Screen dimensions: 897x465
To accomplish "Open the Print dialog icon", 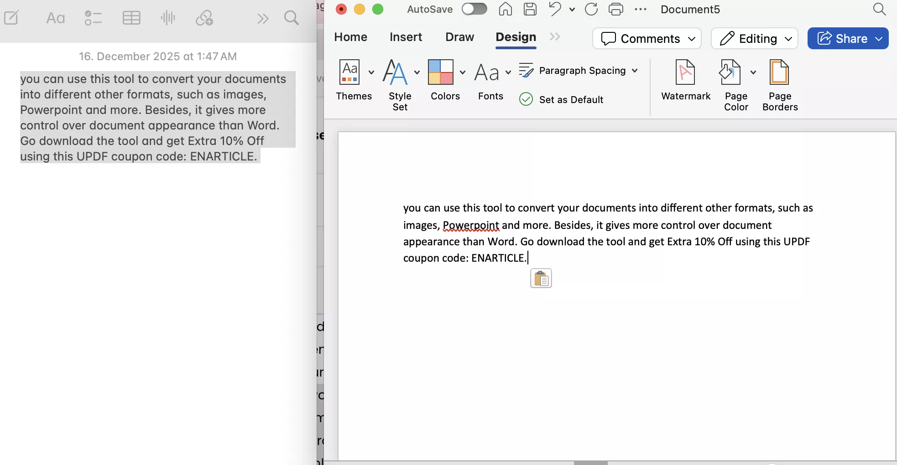I will (616, 9).
